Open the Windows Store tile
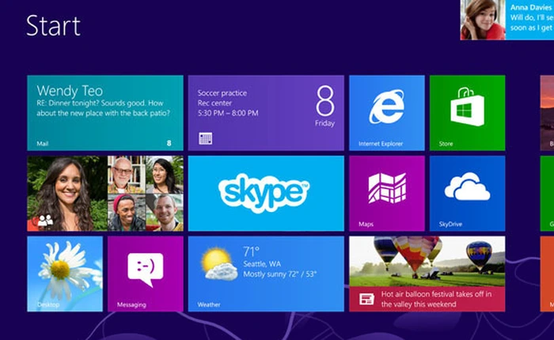 pyautogui.click(x=467, y=113)
